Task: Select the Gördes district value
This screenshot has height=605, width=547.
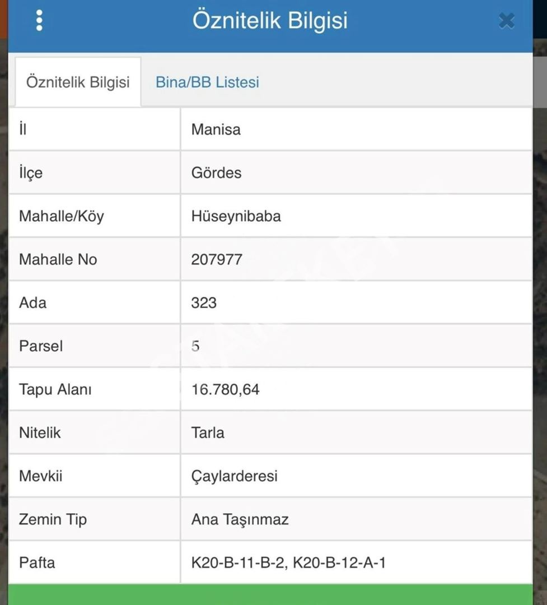Action: 216,173
